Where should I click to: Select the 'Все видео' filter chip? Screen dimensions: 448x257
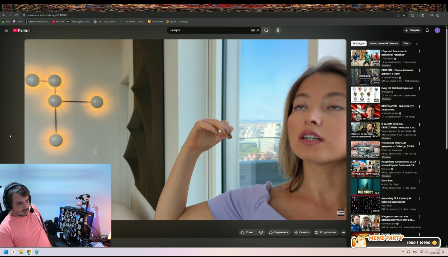point(359,44)
